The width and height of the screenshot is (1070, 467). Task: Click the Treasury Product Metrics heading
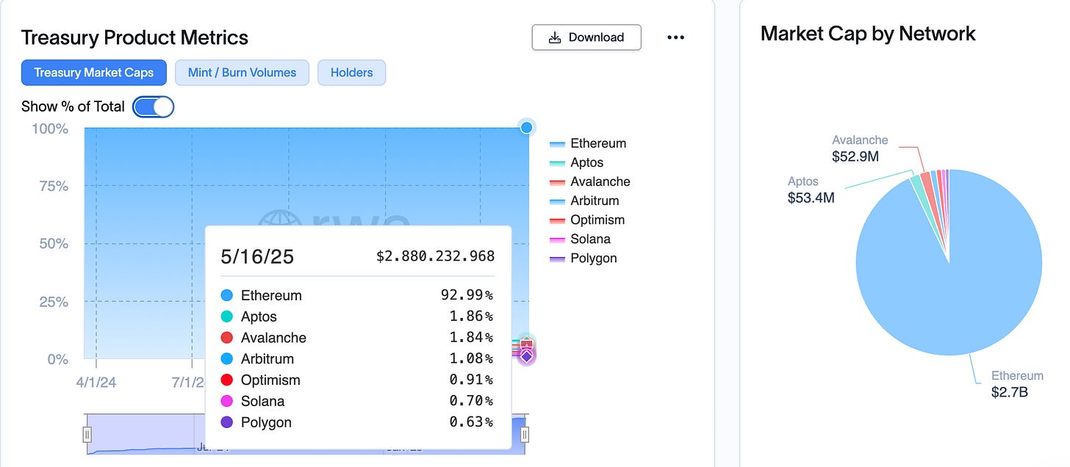[x=134, y=37]
